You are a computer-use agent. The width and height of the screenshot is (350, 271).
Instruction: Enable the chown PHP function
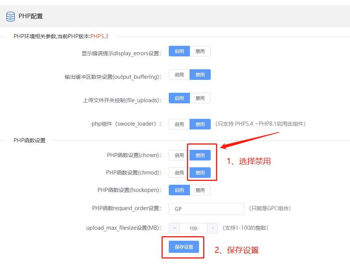[x=179, y=155]
